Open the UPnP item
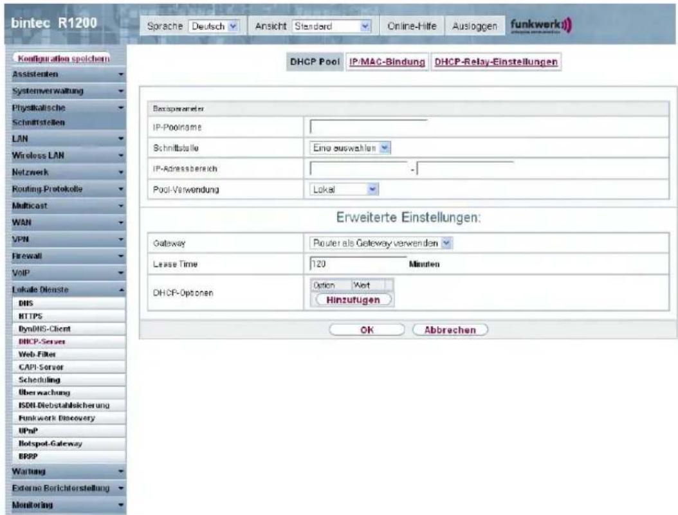Image resolution: width=678 pixels, height=515 pixels. [x=69, y=431]
